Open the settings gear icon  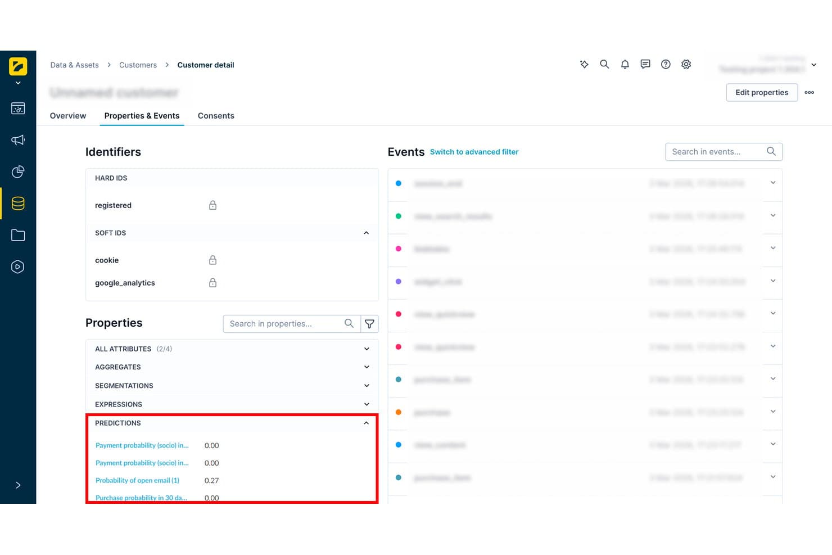(686, 65)
